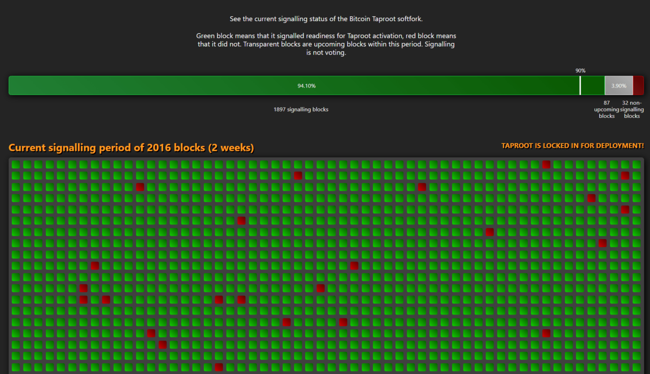Screen dimensions: 650x374
Task: Select the "1897 signalling blocks" text
Action: [x=301, y=110]
